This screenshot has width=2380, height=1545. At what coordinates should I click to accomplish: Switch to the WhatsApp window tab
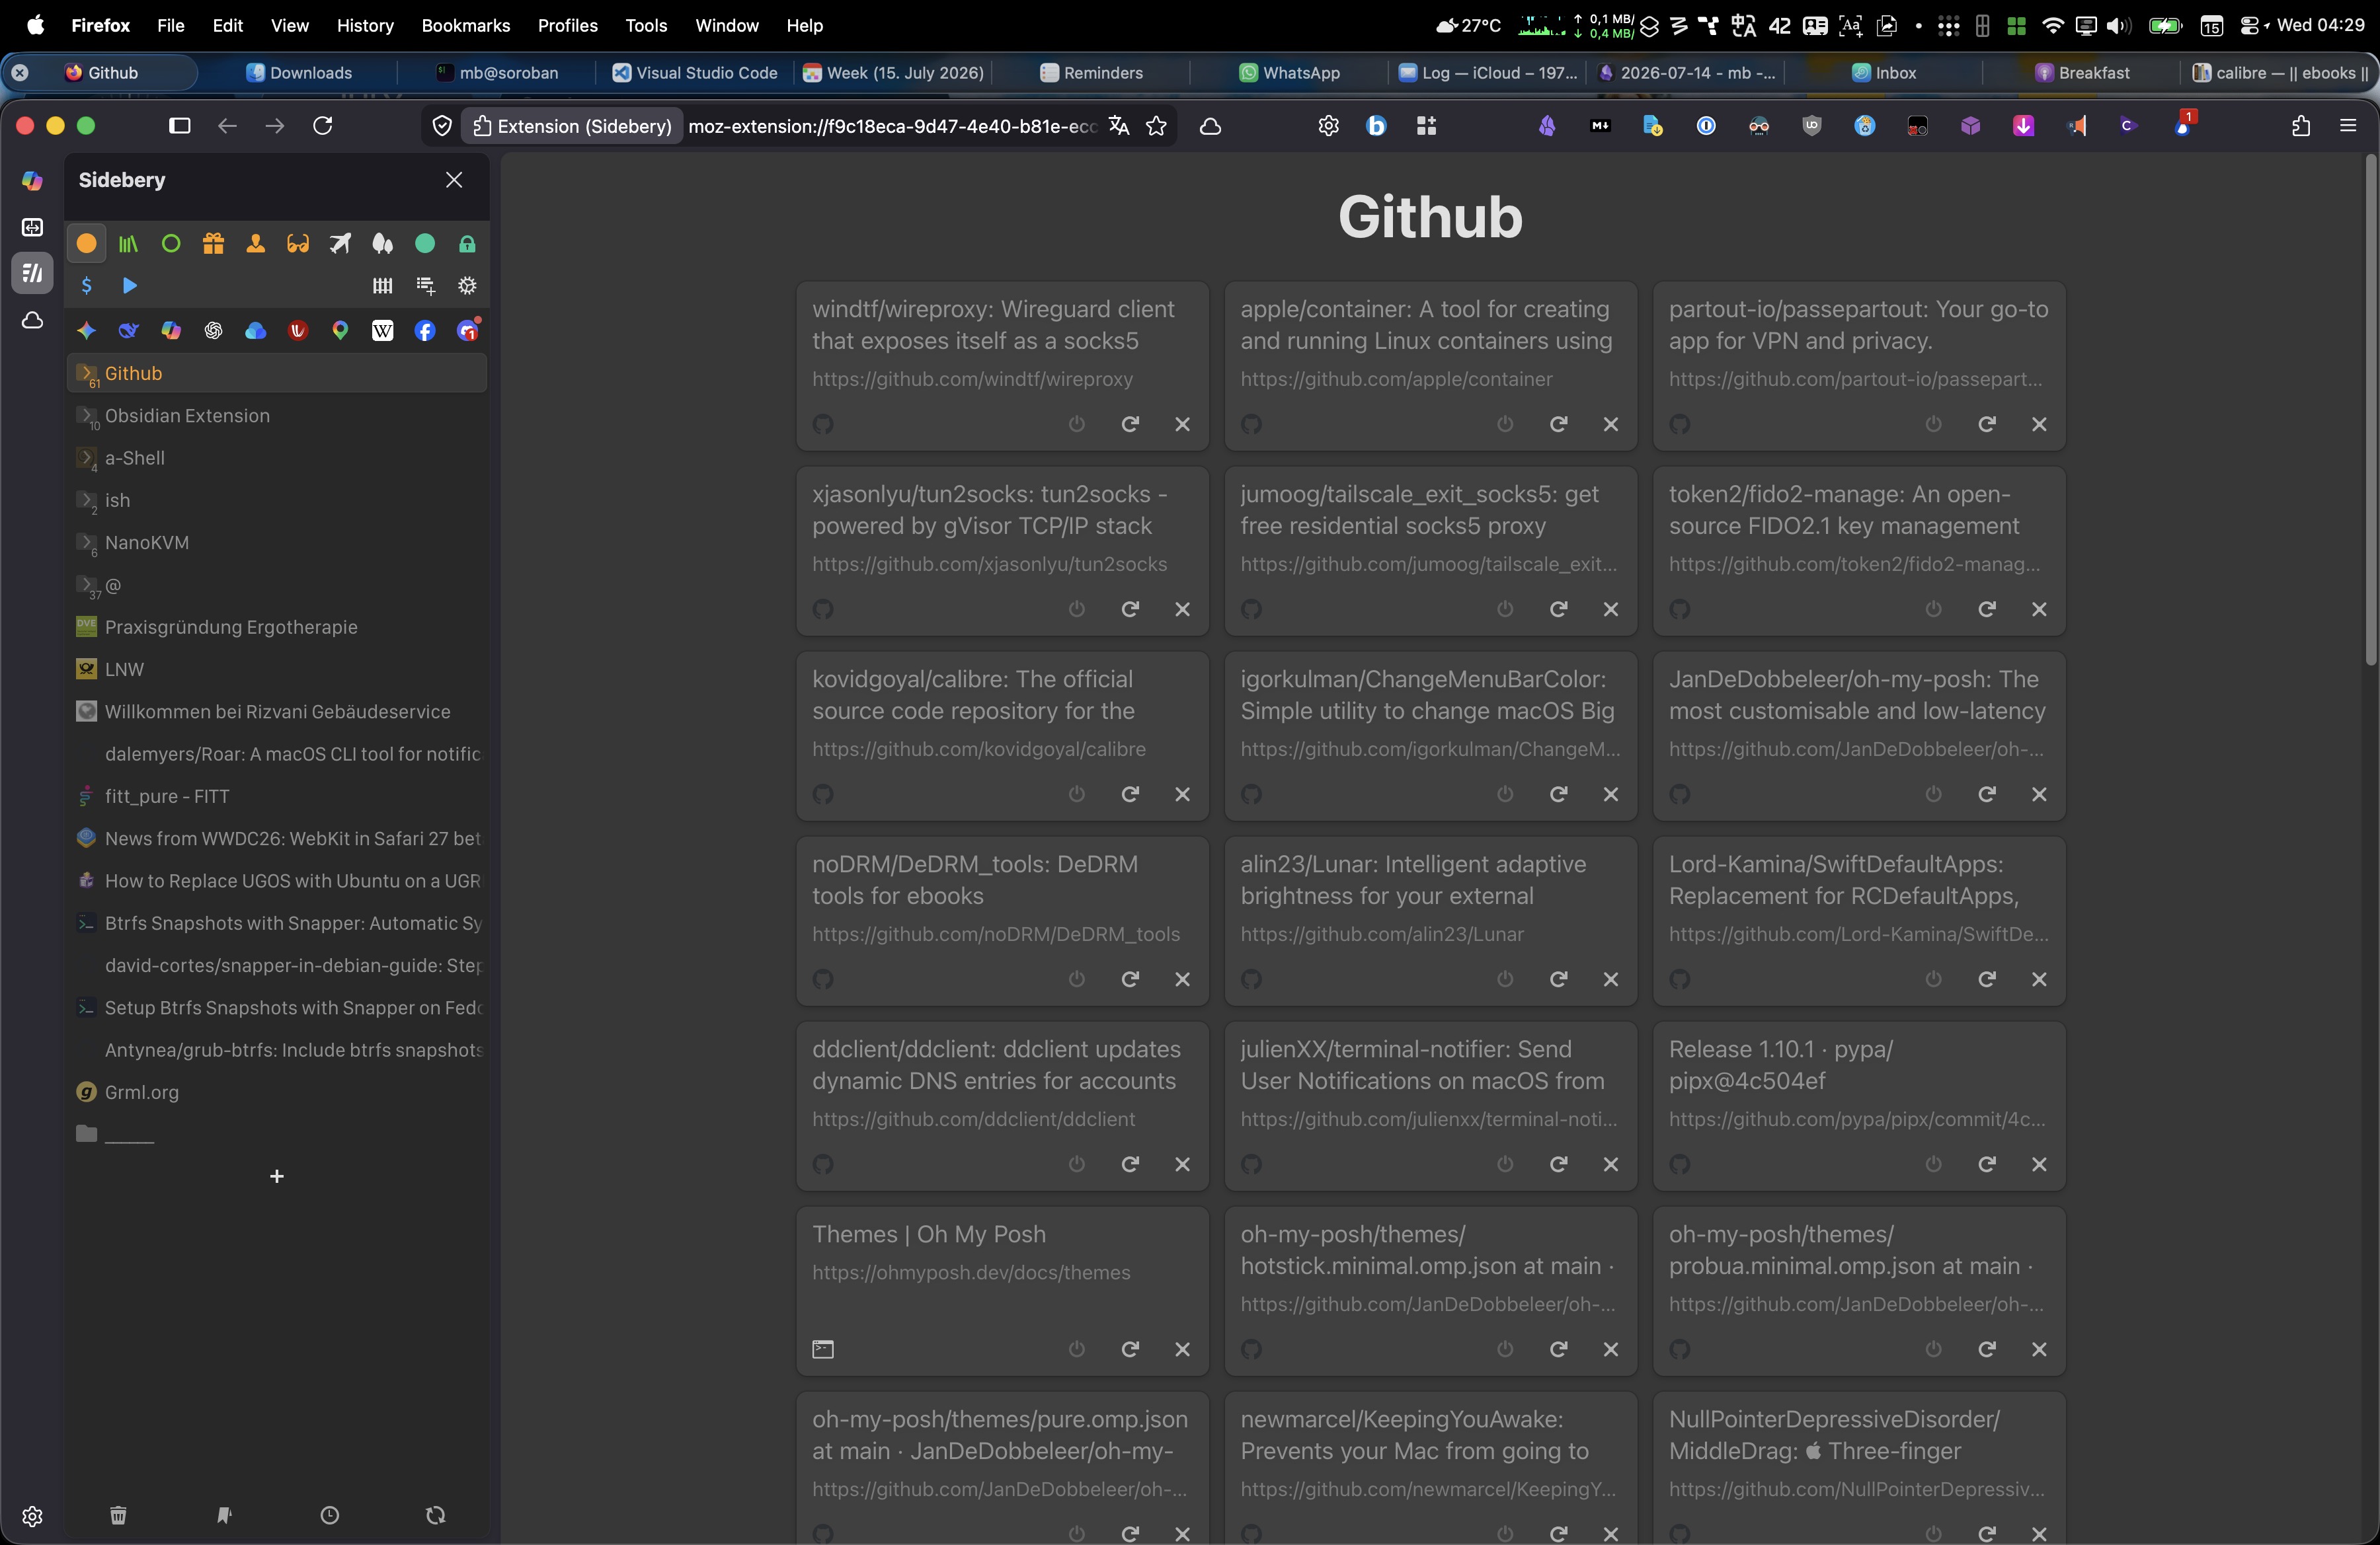(x=1289, y=72)
